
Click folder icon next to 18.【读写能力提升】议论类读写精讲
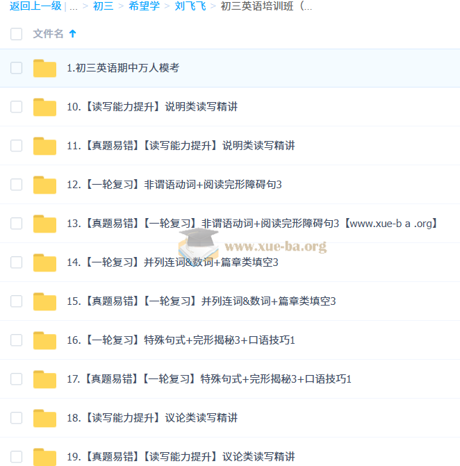point(44,418)
